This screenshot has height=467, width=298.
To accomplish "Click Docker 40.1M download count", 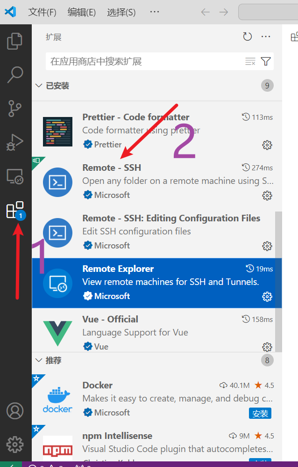I will click(x=234, y=385).
